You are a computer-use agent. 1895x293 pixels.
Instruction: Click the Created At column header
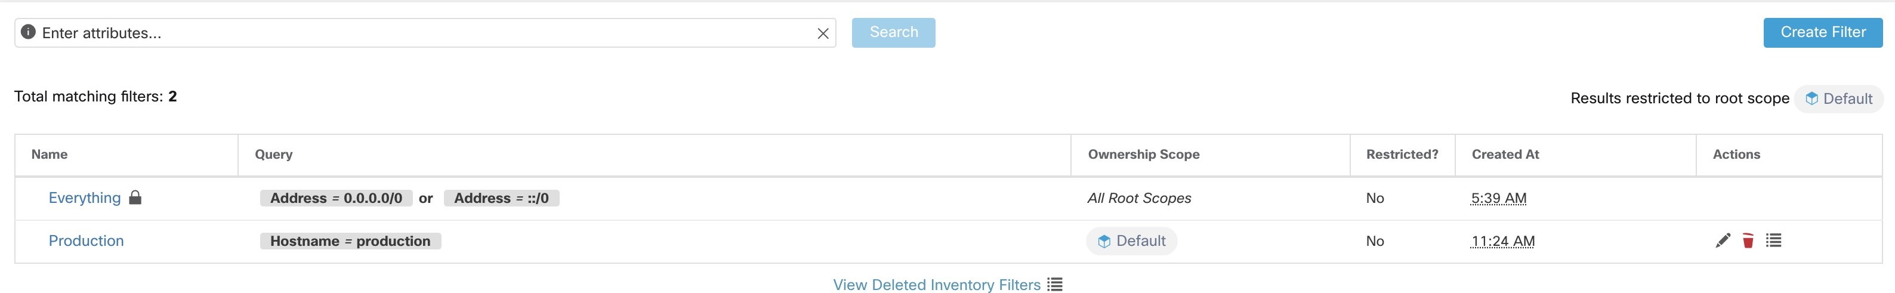[1505, 155]
